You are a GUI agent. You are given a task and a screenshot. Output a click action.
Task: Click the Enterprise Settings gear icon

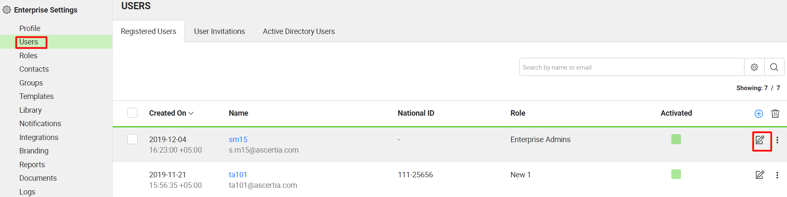(7, 10)
